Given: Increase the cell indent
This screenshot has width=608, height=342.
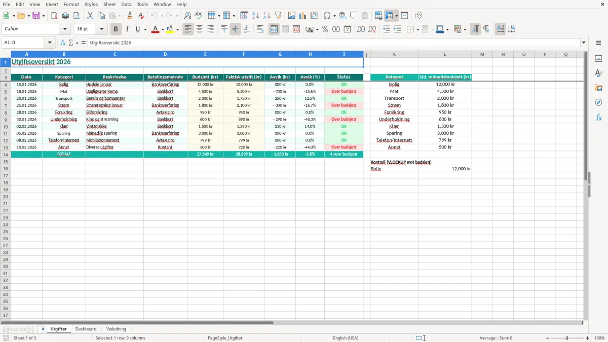Looking at the screenshot, I should pos(386,29).
